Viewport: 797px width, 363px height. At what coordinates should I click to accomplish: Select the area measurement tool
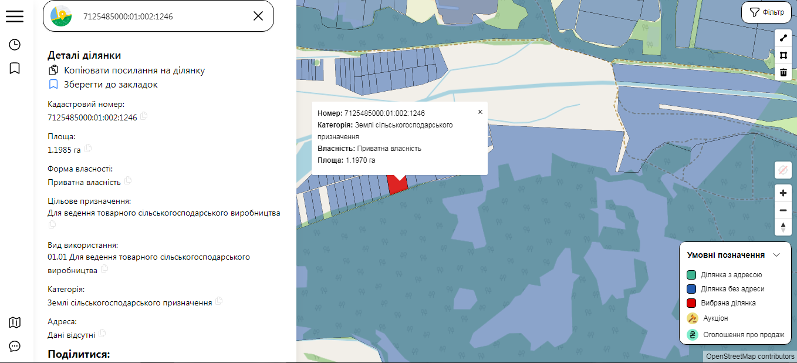pyautogui.click(x=783, y=55)
